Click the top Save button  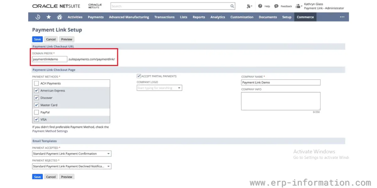(x=37, y=39)
